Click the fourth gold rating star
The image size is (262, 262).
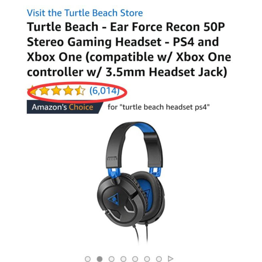point(68,90)
